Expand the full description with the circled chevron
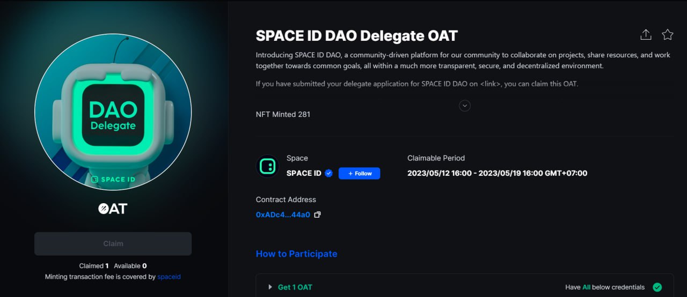The image size is (687, 297). (x=465, y=106)
